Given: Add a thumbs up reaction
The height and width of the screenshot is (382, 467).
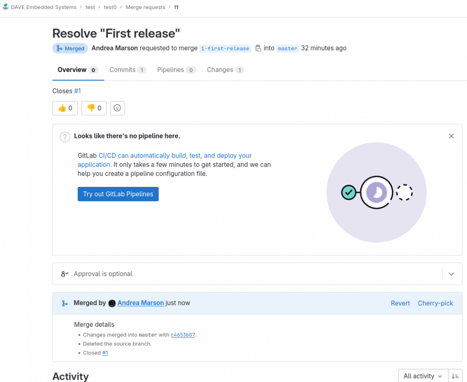Looking at the screenshot, I should (65, 108).
